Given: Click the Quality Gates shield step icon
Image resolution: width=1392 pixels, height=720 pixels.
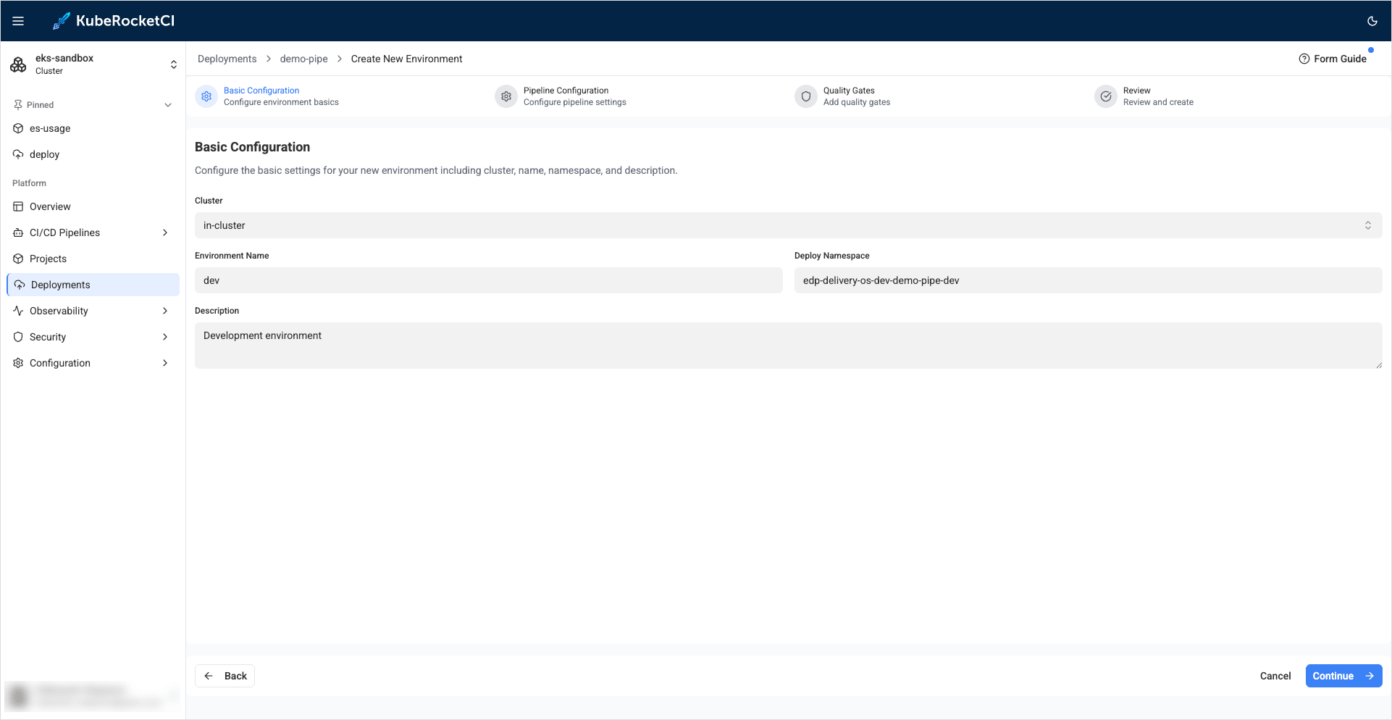Looking at the screenshot, I should (805, 96).
